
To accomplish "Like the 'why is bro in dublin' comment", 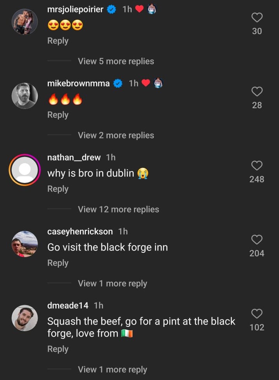I will 257,166.
